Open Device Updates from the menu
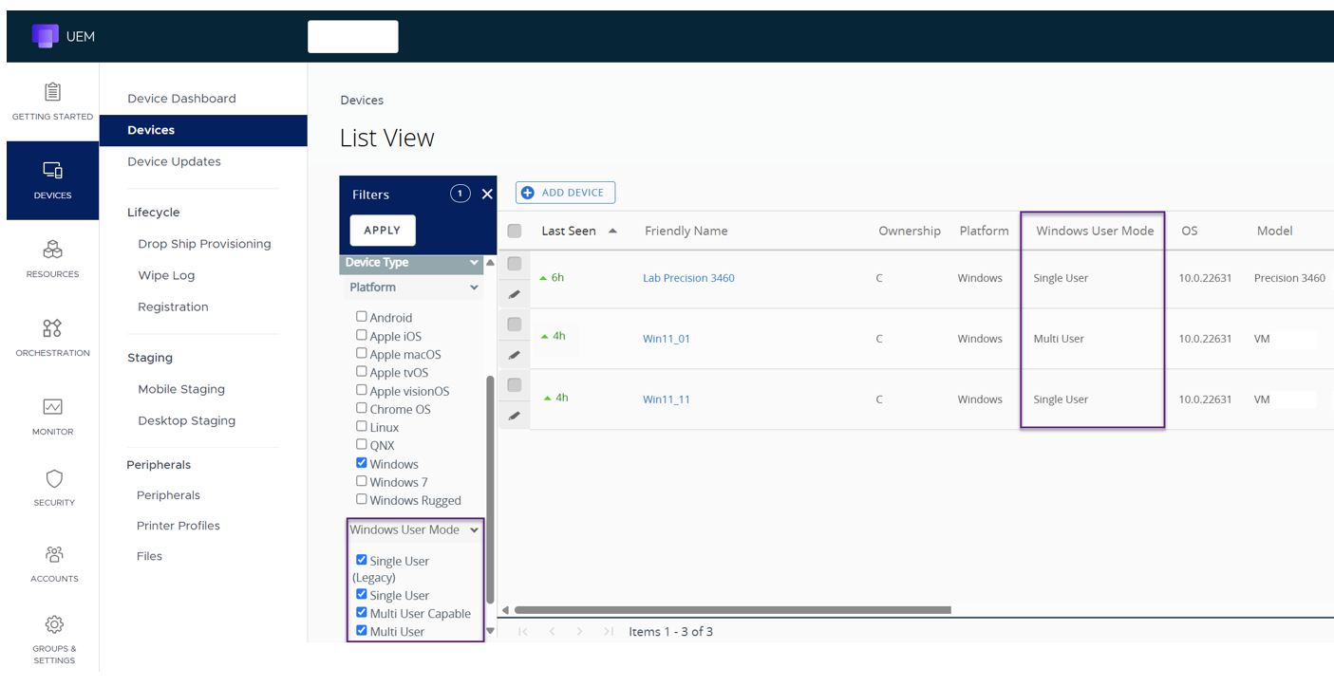This screenshot has height=687, width=1334. tap(173, 161)
